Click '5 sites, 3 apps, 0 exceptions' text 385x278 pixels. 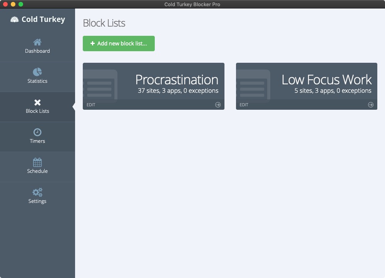333,90
